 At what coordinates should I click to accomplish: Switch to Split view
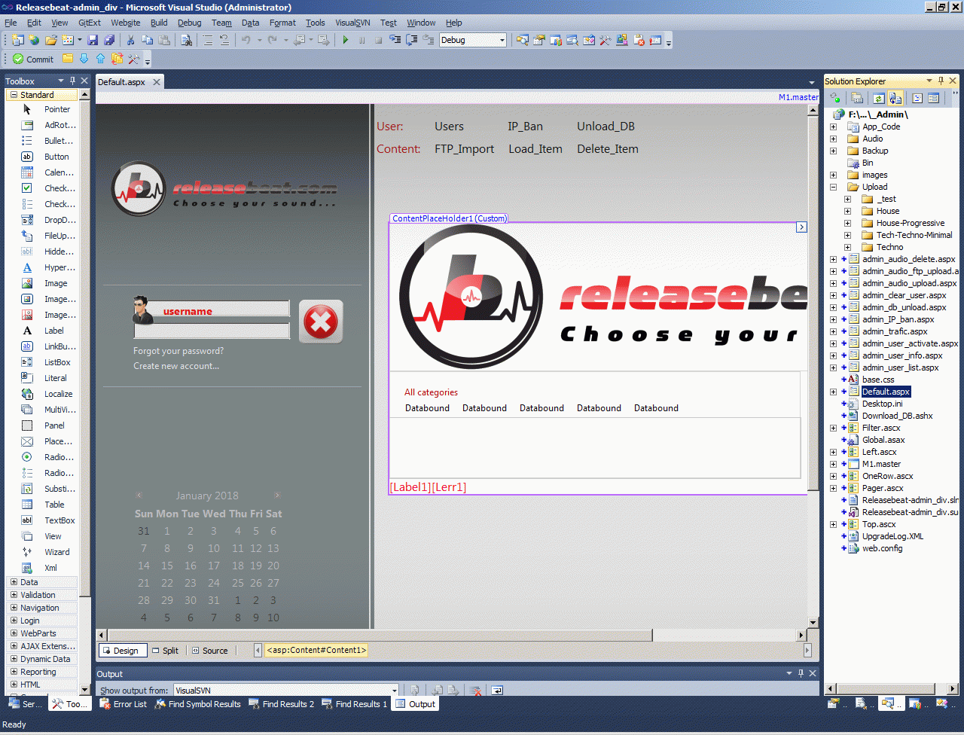pyautogui.click(x=165, y=651)
